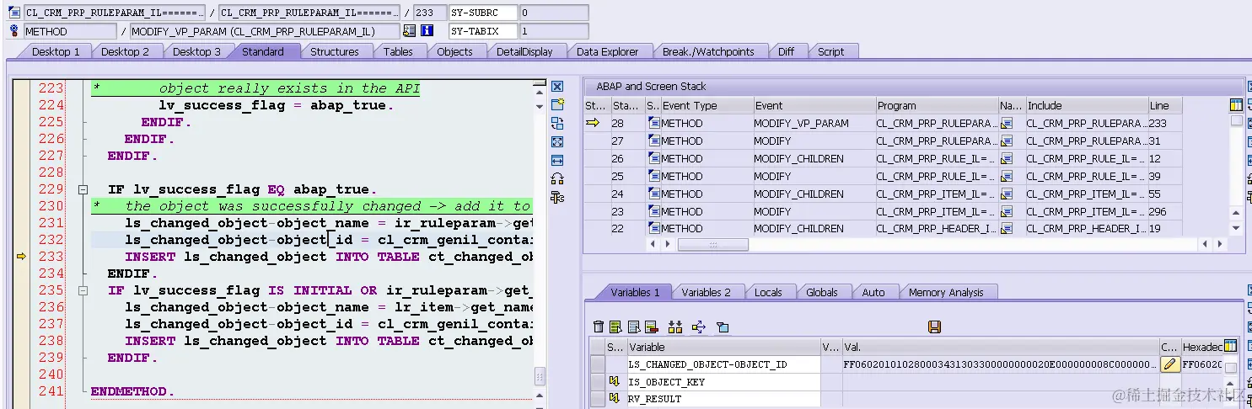Viewport: 1252px width, 409px height.
Task: Open the Break./Watchpoints tab
Action: 708,51
